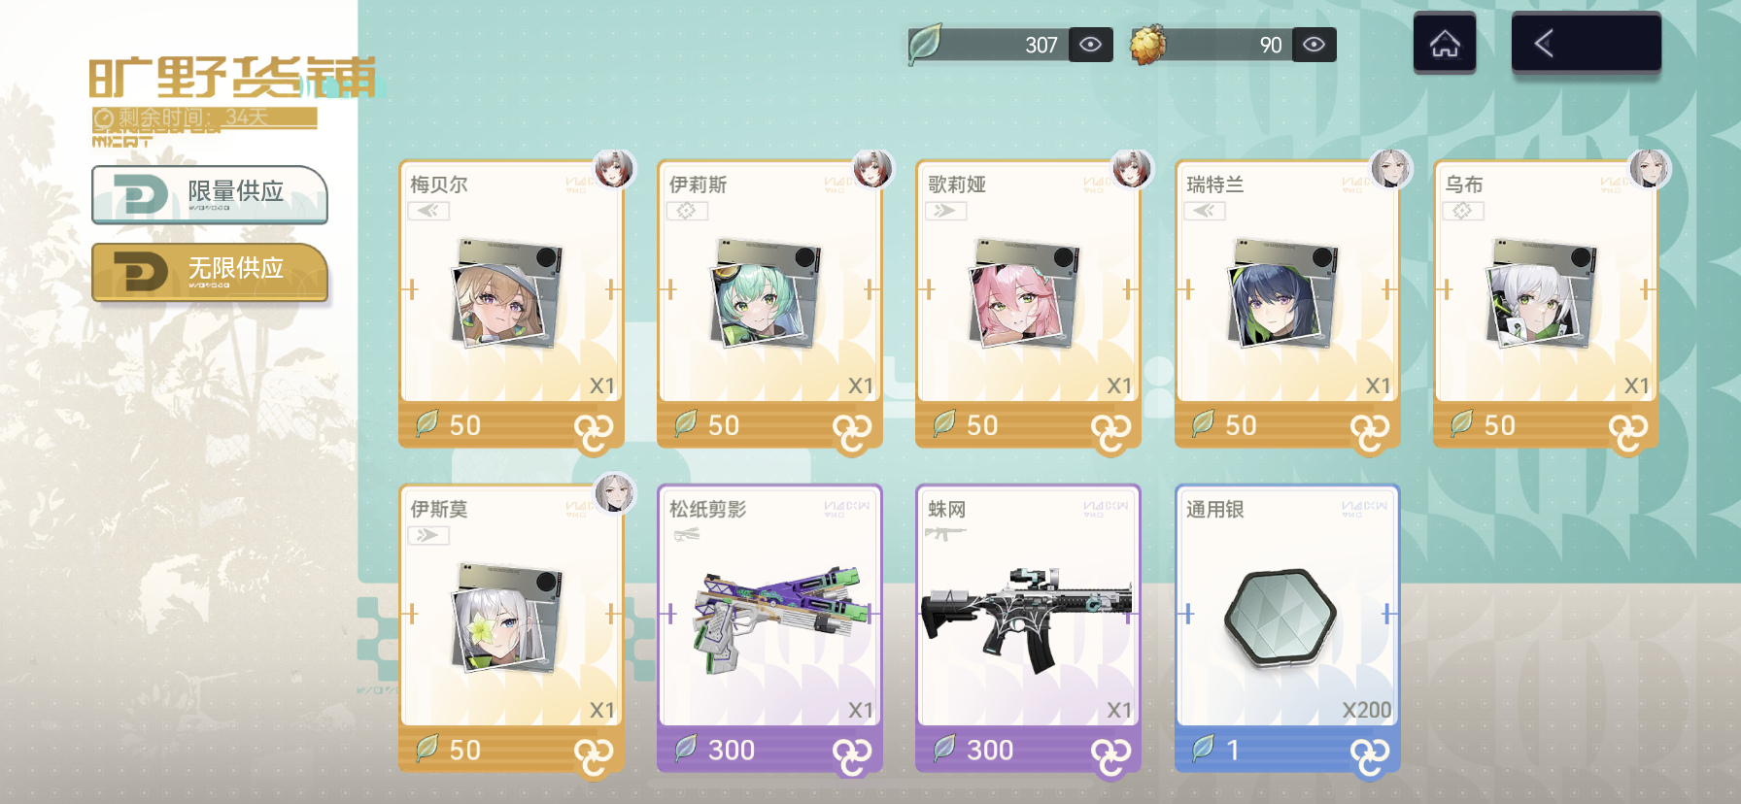1741x804 pixels.
Task: Go to the home screen icon
Action: pyautogui.click(x=1445, y=44)
